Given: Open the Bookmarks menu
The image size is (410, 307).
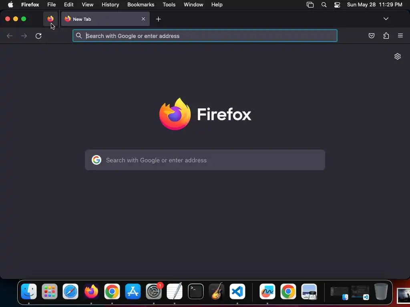Looking at the screenshot, I should tap(141, 5).
